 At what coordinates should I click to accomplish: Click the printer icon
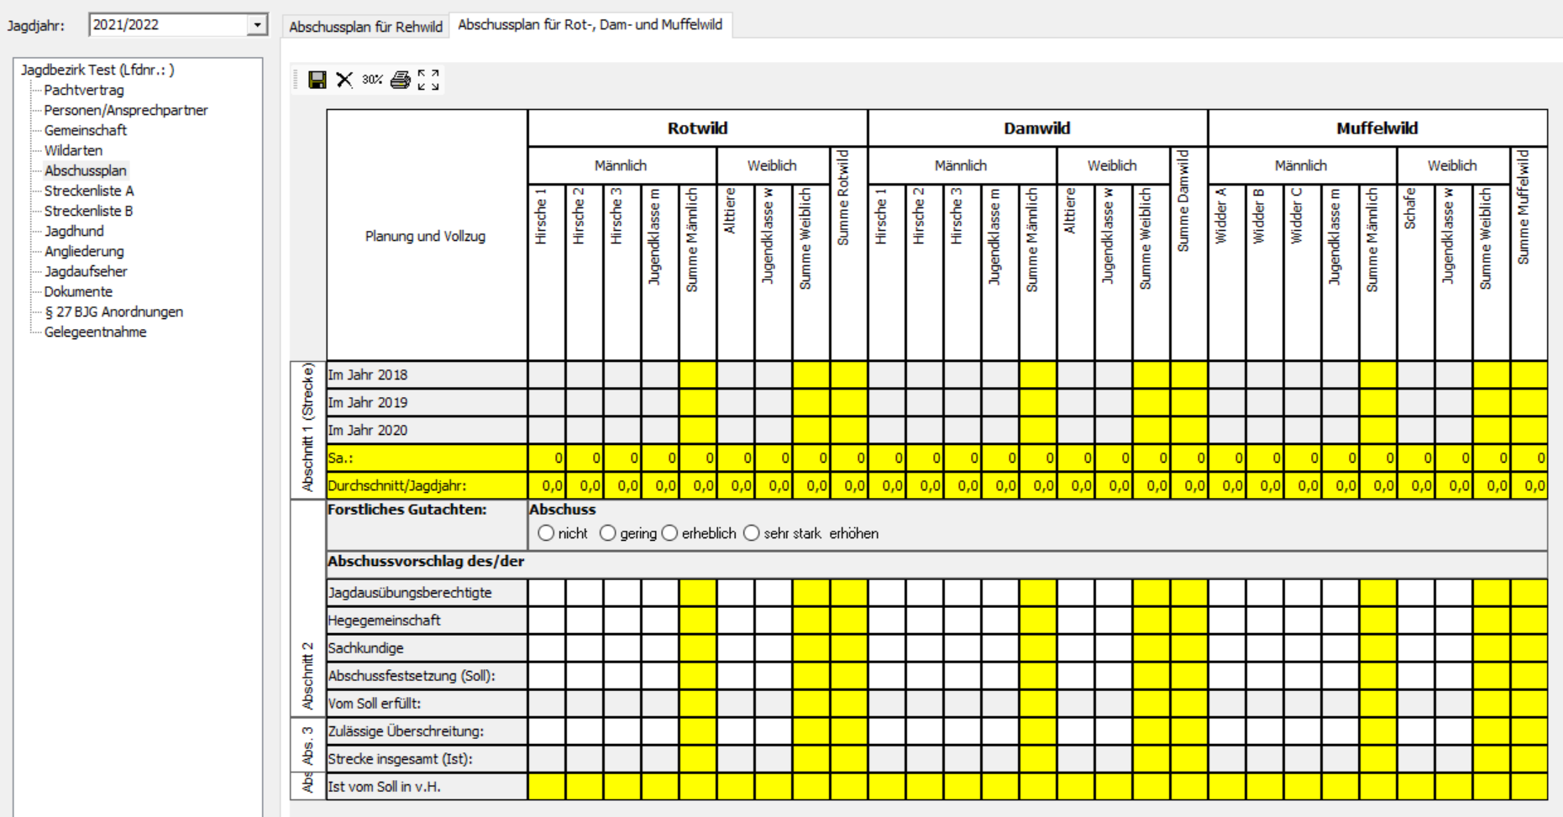click(401, 80)
